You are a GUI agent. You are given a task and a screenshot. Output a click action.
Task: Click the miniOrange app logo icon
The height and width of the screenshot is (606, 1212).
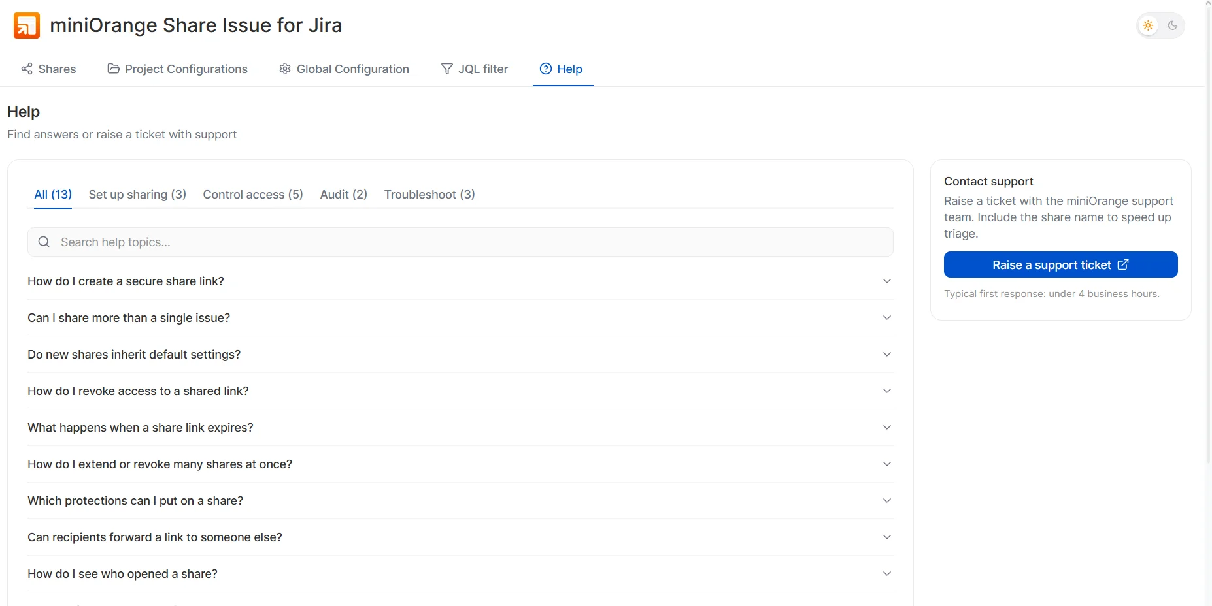(x=27, y=25)
